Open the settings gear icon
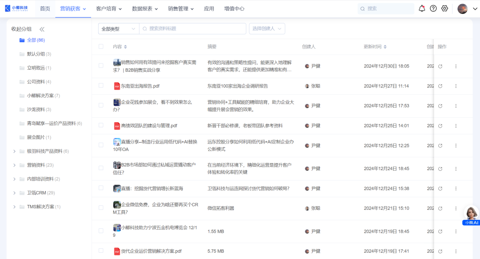Image resolution: width=480 pixels, height=259 pixels. click(444, 8)
